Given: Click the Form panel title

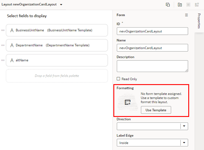Looking at the screenshot, I should coord(121,15).
